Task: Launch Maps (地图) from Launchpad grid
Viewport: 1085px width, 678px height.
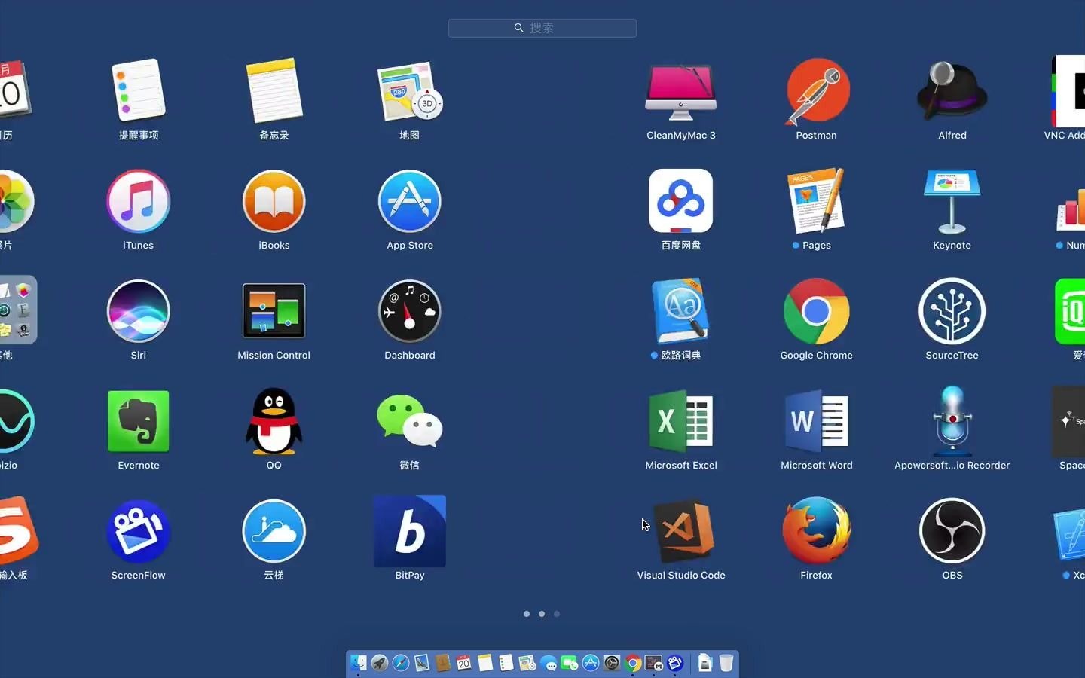Action: 410,92
